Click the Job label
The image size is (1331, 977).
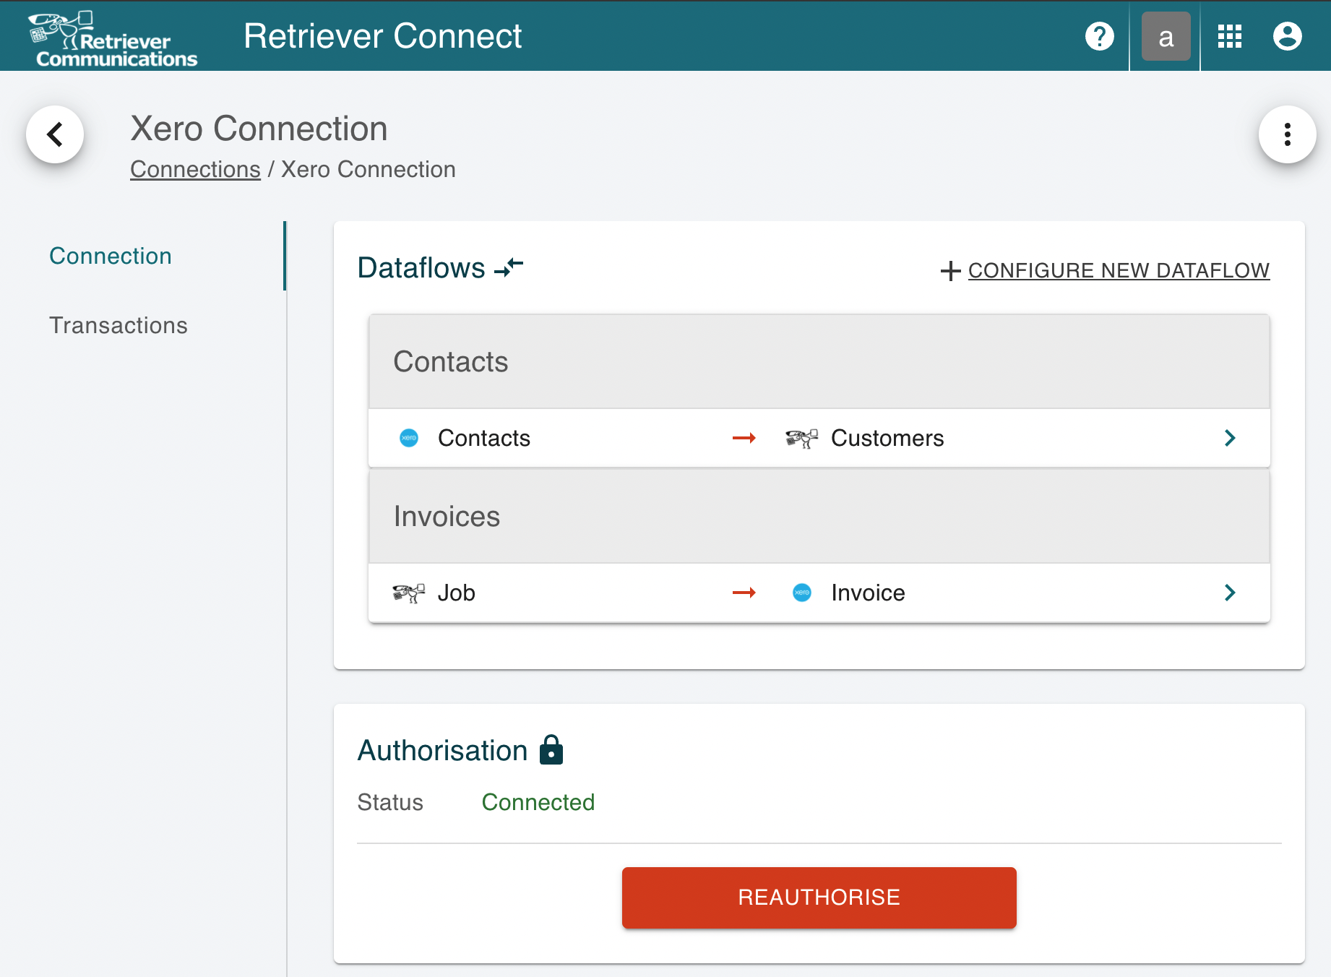tap(456, 593)
